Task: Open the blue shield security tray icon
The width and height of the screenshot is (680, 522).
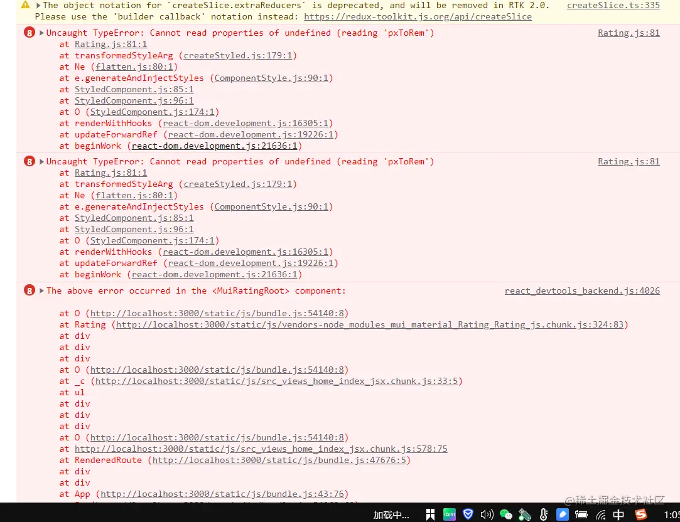Action: (x=468, y=514)
